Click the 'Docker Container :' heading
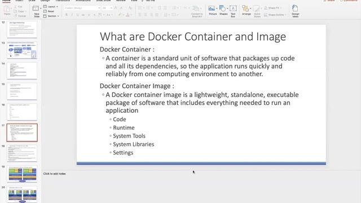Image resolution: width=361 pixels, height=203 pixels. click(x=127, y=50)
